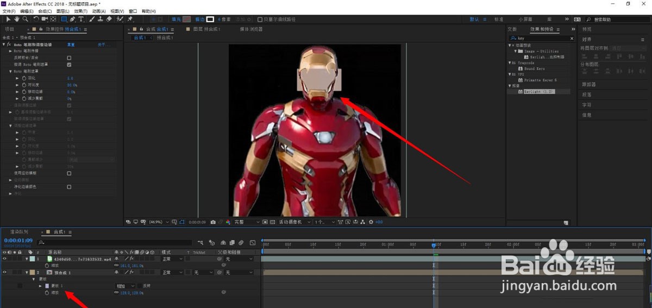Screen dimensions: 652x308
Task: Open the 合成(C) menu
Action: click(x=45, y=11)
